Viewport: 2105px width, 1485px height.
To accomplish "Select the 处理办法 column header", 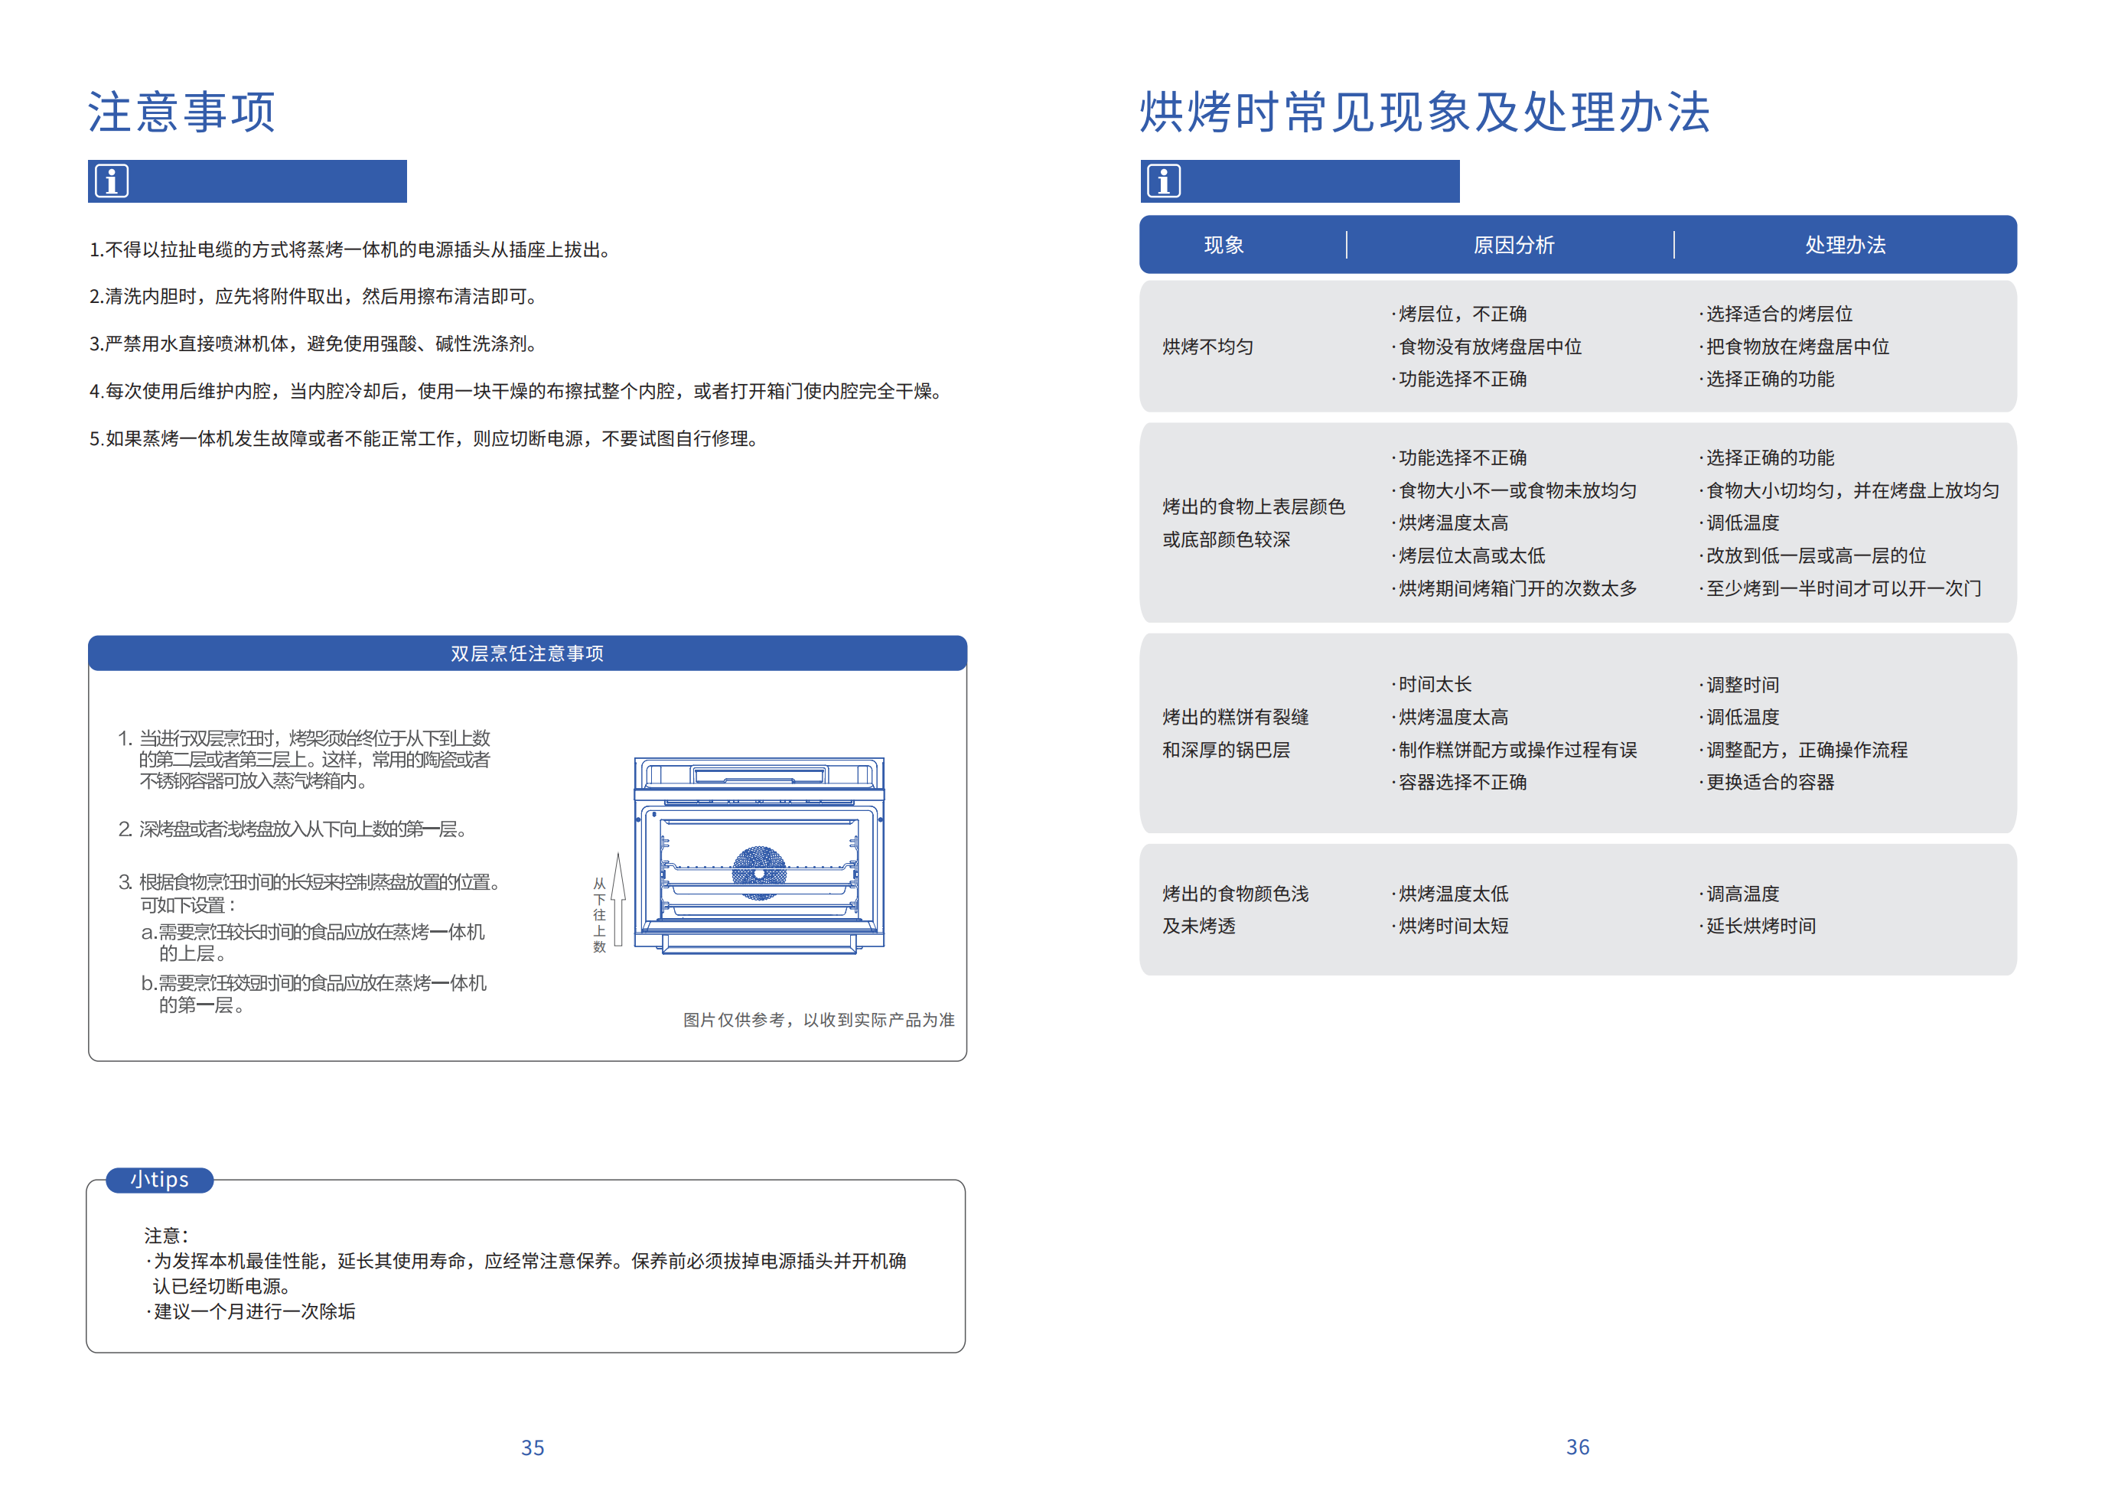I will [1845, 245].
